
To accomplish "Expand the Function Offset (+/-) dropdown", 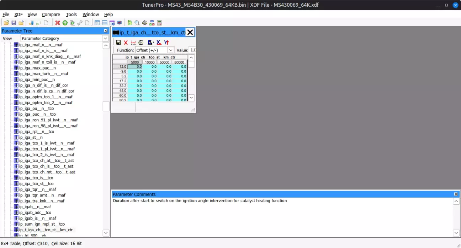I will [x=171, y=50].
